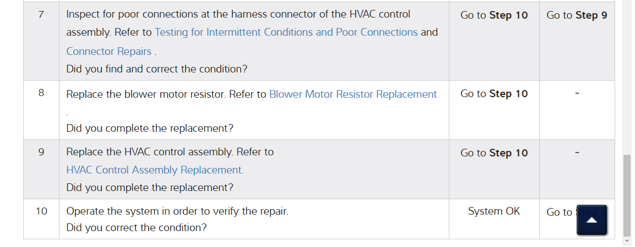Click the vertical scrollbar thumb
The height and width of the screenshot is (247, 635).
pos(627,195)
